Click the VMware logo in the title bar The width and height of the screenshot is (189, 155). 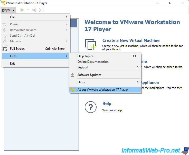click(3, 3)
